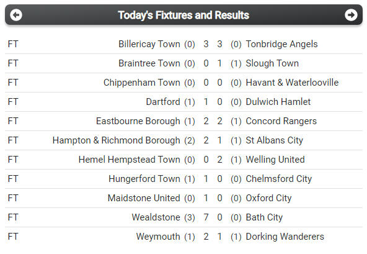This screenshot has width=367, height=254.
Task: Open Hampton & Richmond Borough link
Action: pyautogui.click(x=117, y=140)
